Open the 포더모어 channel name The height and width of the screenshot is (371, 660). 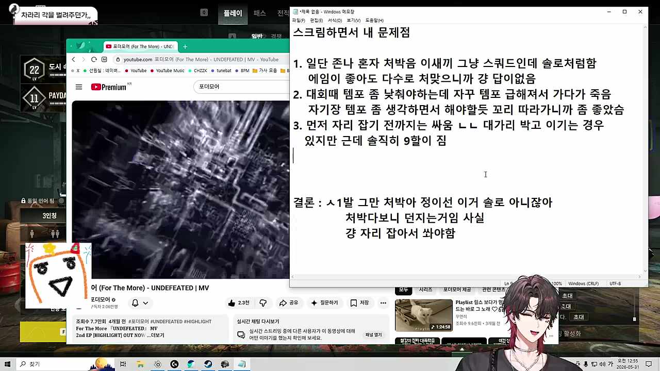[x=100, y=299]
